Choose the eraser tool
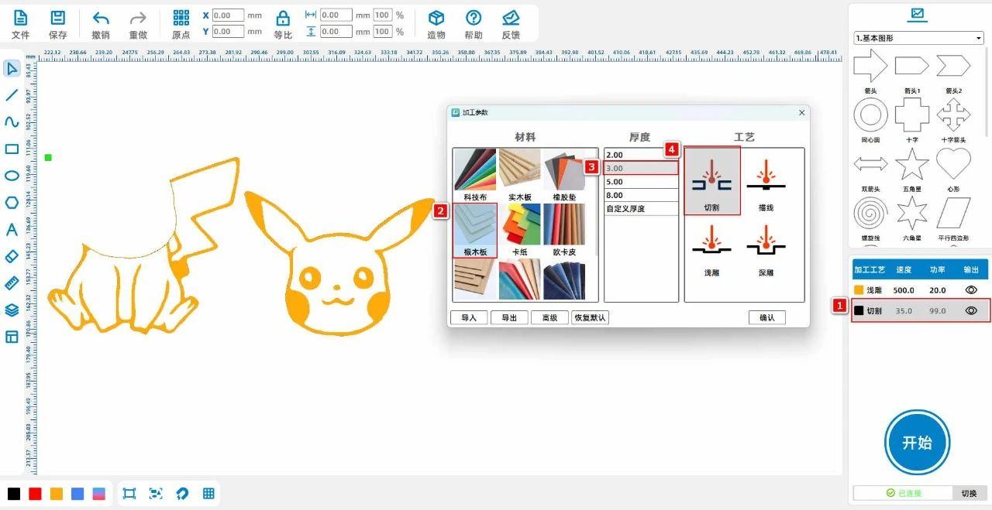This screenshot has width=992, height=510. click(12, 256)
